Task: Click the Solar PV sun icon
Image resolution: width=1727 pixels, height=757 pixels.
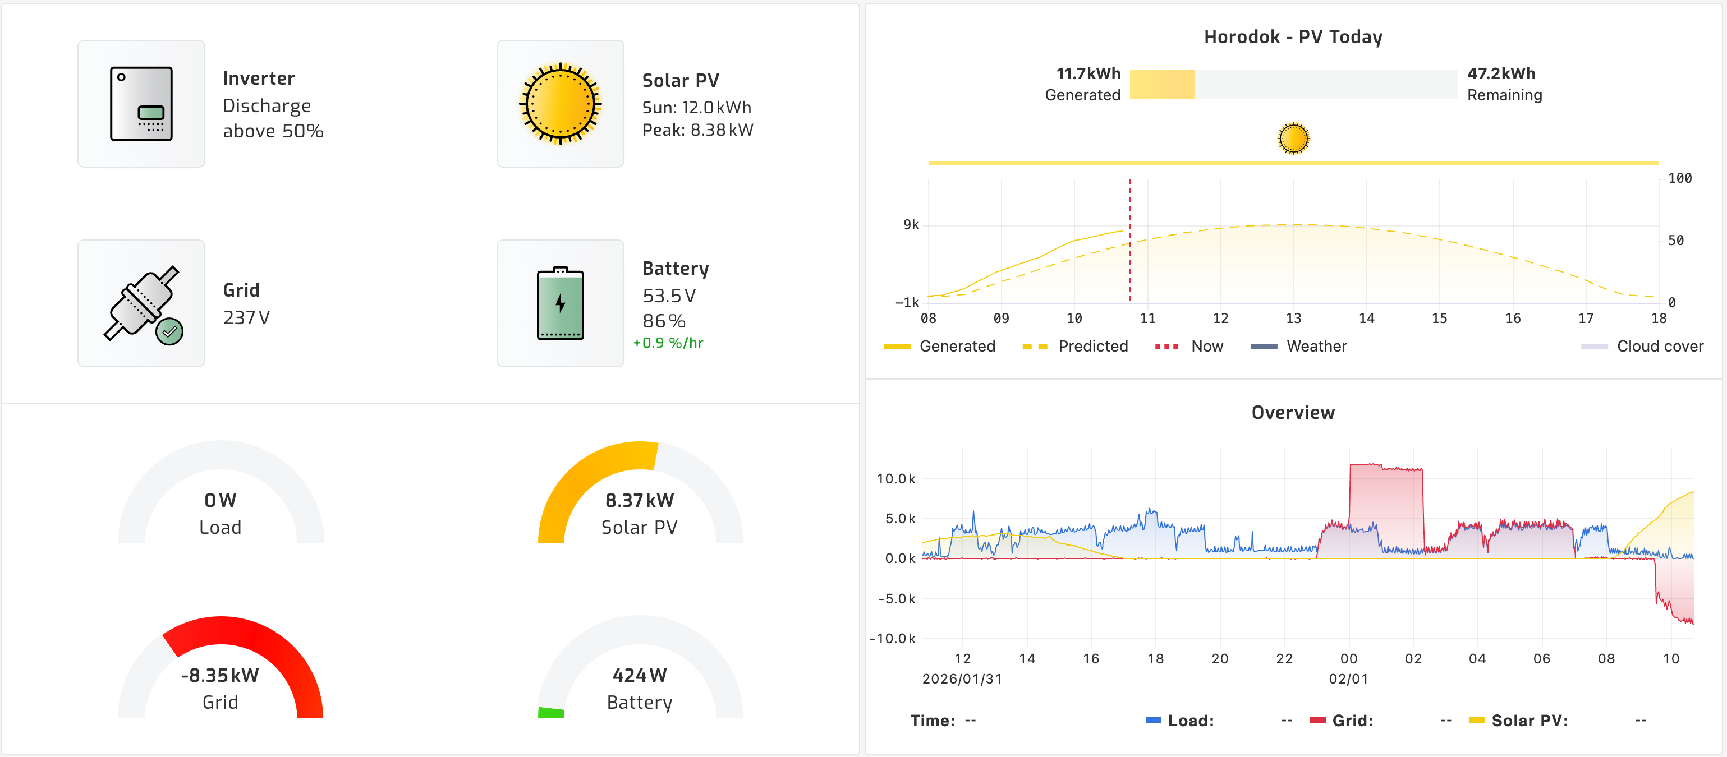Action: coord(560,104)
